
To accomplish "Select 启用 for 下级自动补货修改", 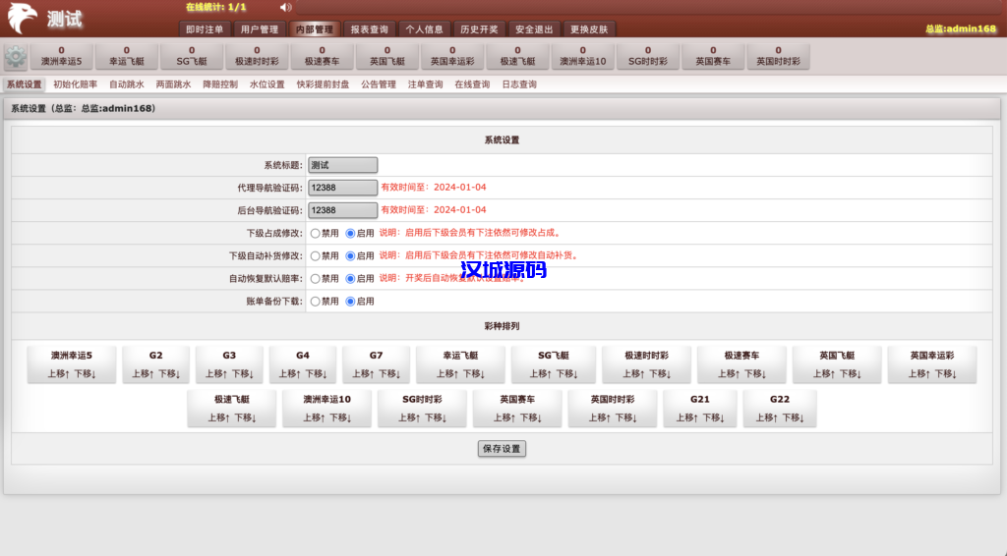I will [350, 255].
